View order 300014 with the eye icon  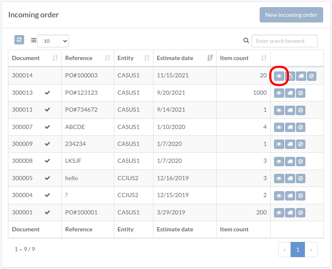coord(279,76)
